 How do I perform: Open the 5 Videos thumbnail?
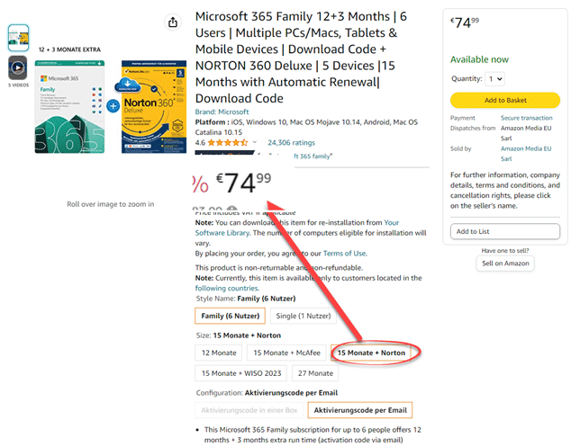click(18, 69)
